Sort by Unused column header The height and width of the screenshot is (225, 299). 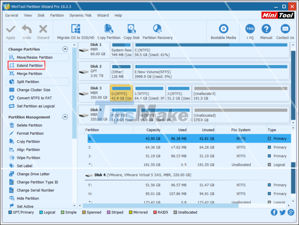click(x=201, y=130)
